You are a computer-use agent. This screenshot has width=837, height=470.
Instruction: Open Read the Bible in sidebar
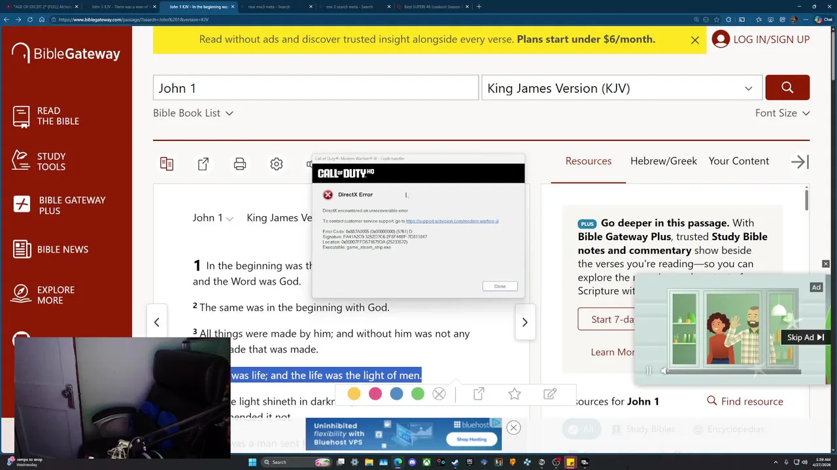46,116
